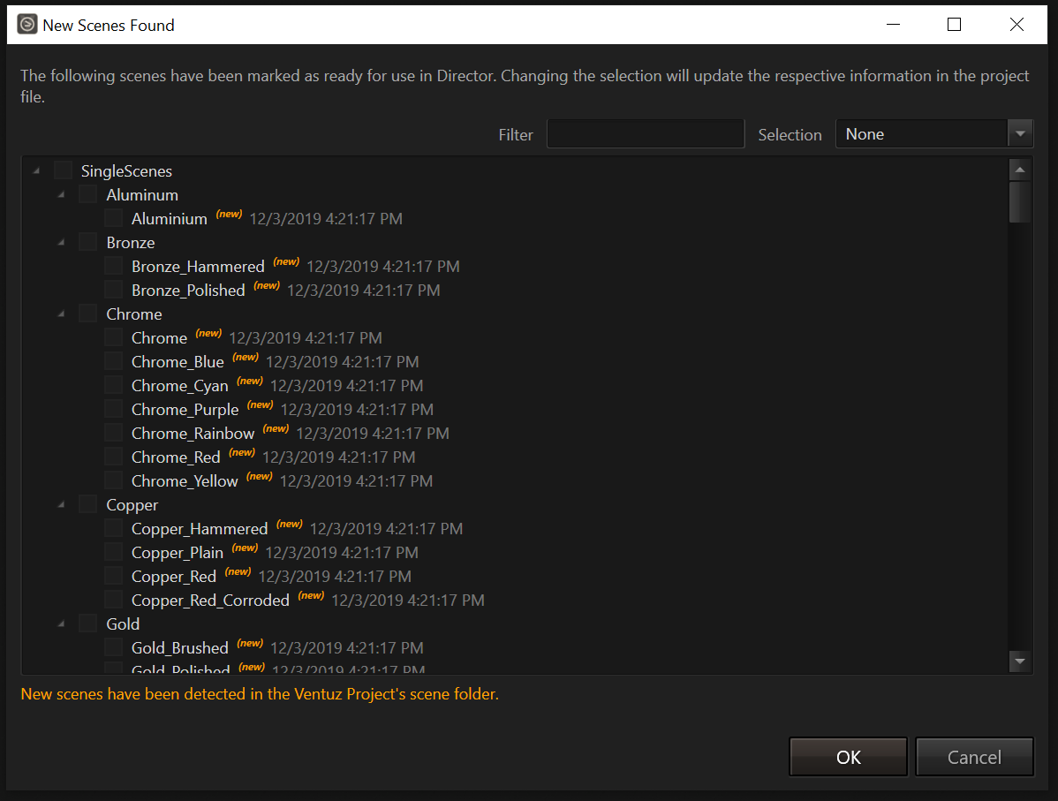1058x801 pixels.
Task: Open the Selection dropdown showing None
Action: 933,134
